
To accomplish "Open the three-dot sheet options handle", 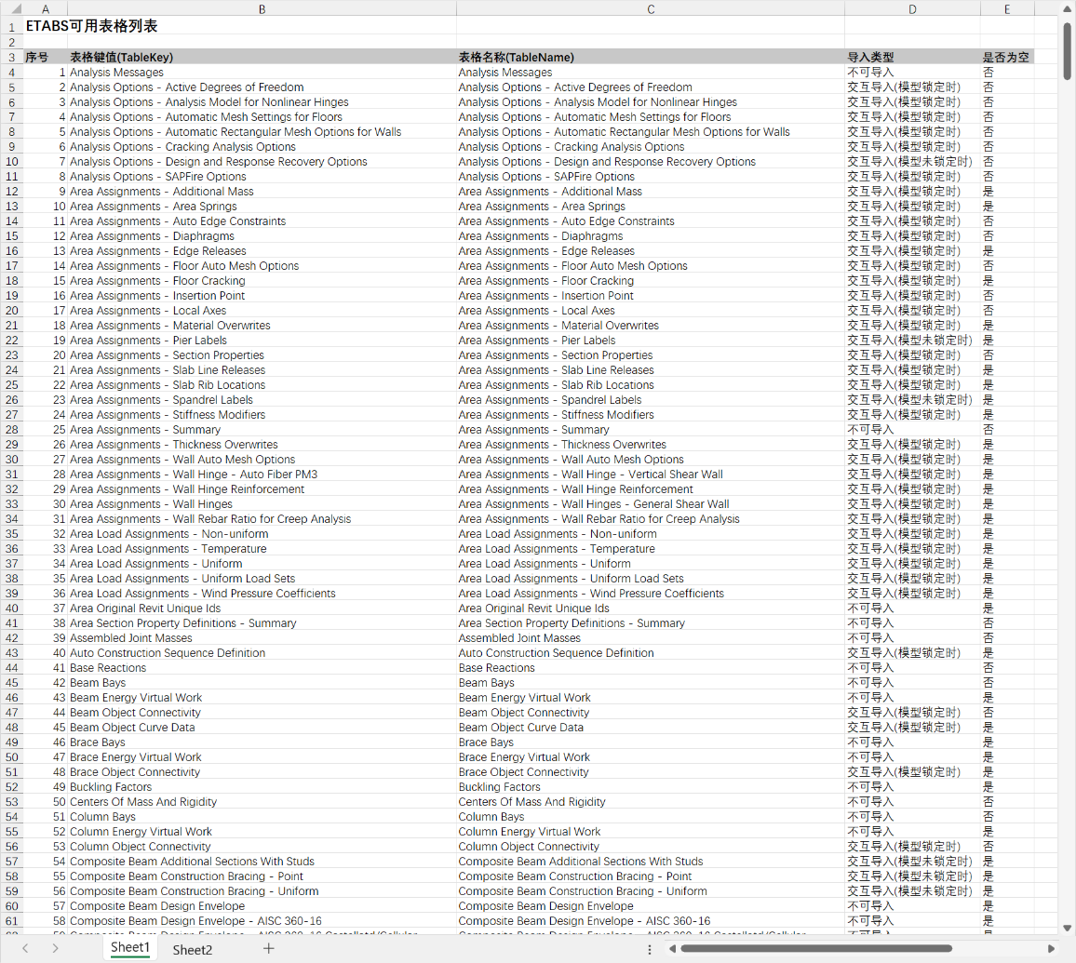I will tap(649, 949).
